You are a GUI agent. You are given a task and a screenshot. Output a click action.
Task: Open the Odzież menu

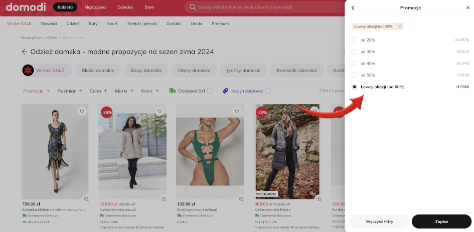click(73, 23)
